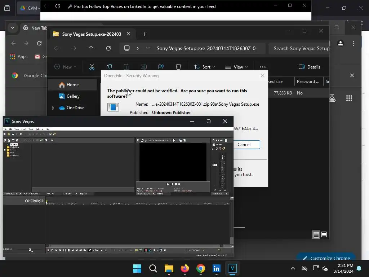The width and height of the screenshot is (369, 277).
Task: Open Google apps grid in Chrome
Action: (x=349, y=98)
